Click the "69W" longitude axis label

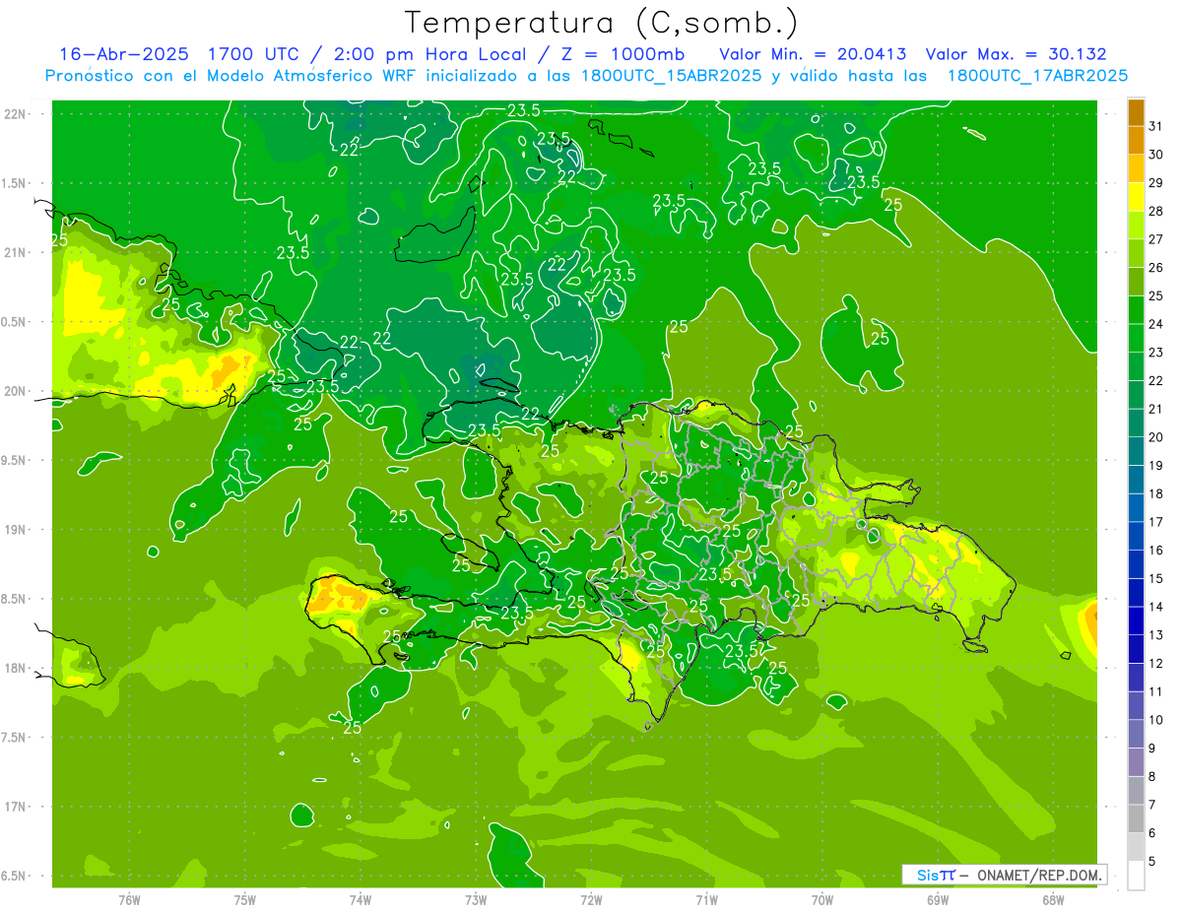coord(938,900)
